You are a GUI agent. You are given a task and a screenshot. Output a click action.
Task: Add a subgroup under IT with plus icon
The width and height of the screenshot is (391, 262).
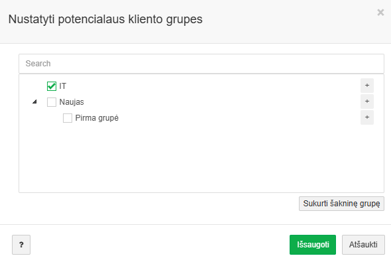click(x=367, y=86)
